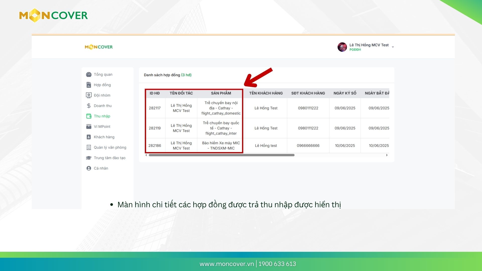
Task: Select Đội nhóm in the sidebar
Action: tap(102, 95)
